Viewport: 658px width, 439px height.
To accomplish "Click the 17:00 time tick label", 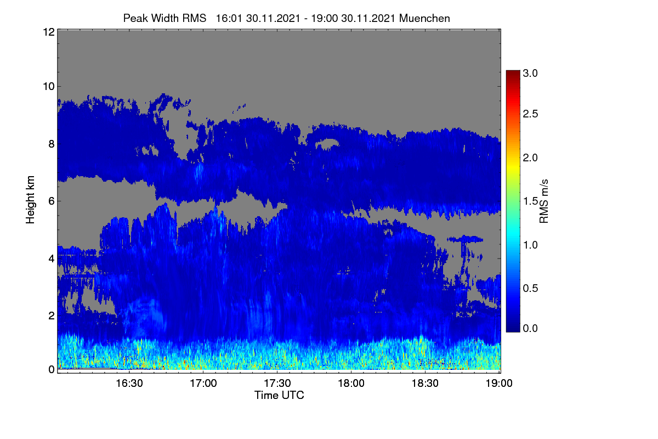I will (x=203, y=384).
